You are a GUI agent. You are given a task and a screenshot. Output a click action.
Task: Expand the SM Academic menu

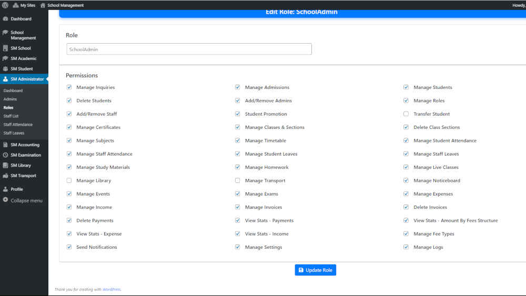pyautogui.click(x=23, y=58)
